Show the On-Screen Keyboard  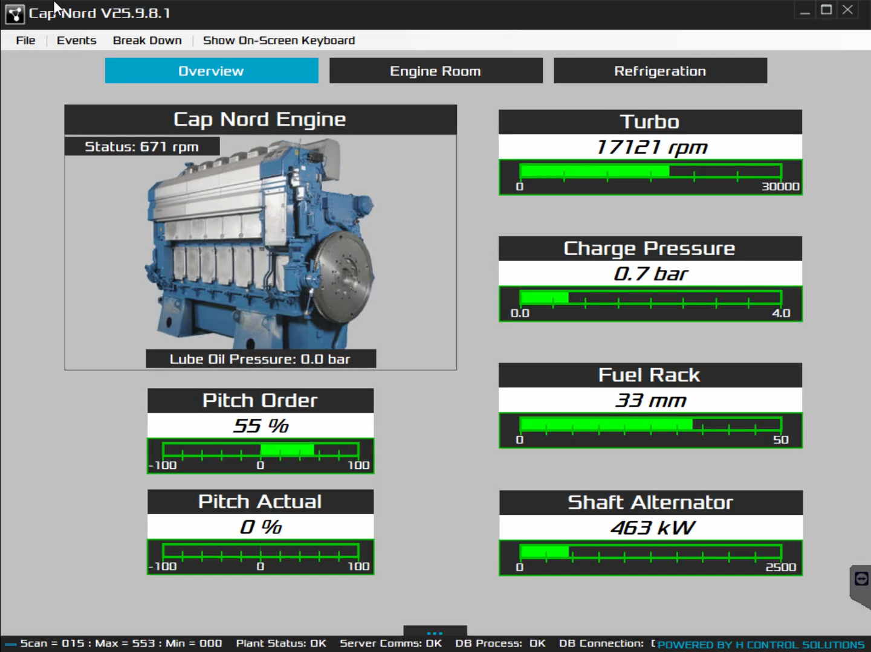pos(279,40)
